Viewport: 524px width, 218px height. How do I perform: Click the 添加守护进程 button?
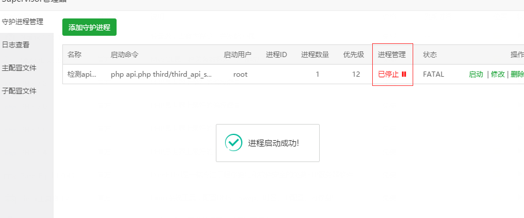89,27
